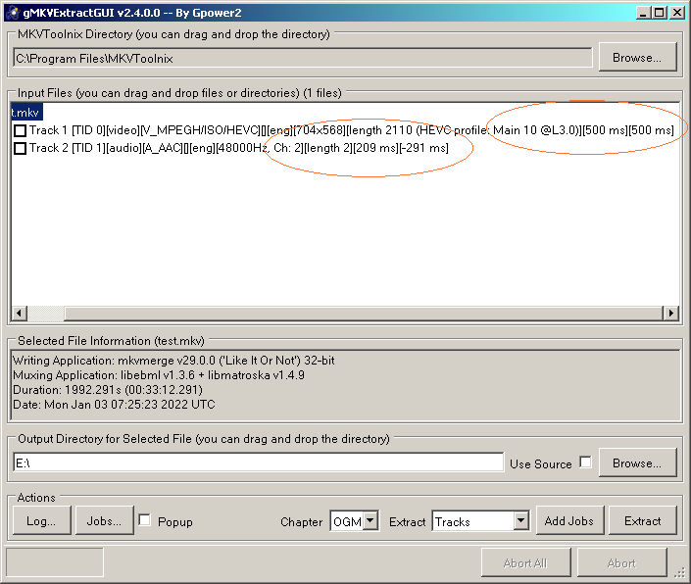Click the Add Jobs button

[x=569, y=521]
